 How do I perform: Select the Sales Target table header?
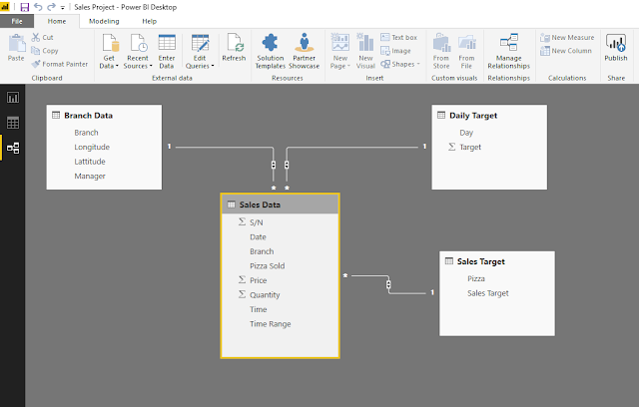click(497, 261)
